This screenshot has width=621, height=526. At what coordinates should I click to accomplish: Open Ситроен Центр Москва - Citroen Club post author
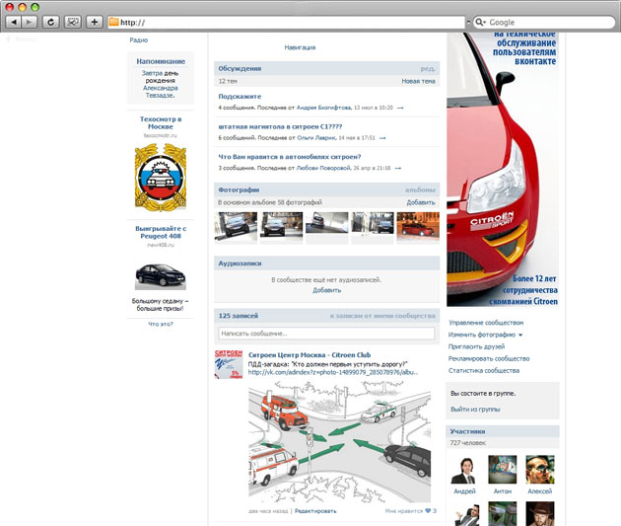pyautogui.click(x=310, y=354)
